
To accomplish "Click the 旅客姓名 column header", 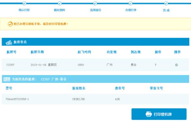I will (79, 88).
